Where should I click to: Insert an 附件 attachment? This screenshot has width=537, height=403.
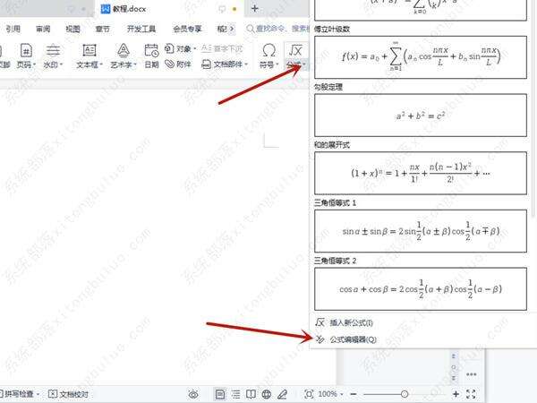click(178, 64)
